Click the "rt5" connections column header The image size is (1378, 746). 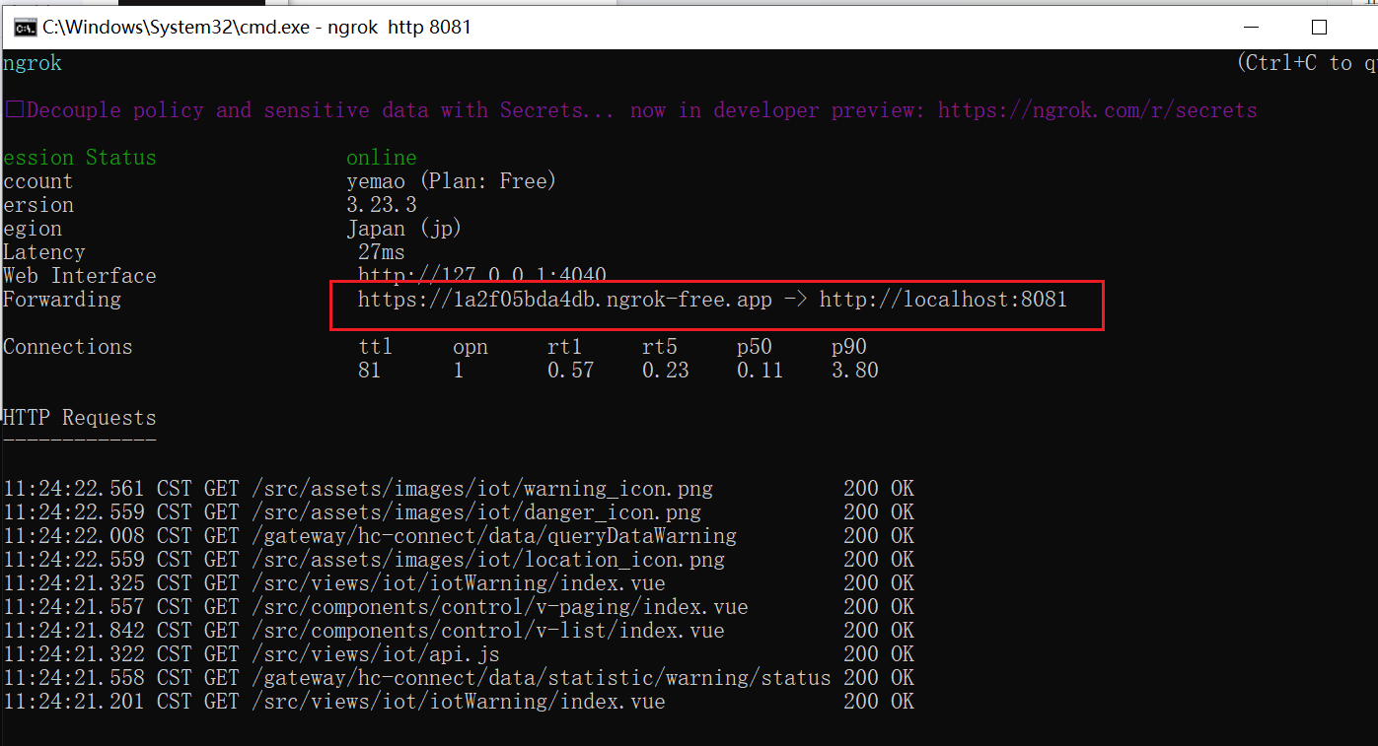coord(660,347)
